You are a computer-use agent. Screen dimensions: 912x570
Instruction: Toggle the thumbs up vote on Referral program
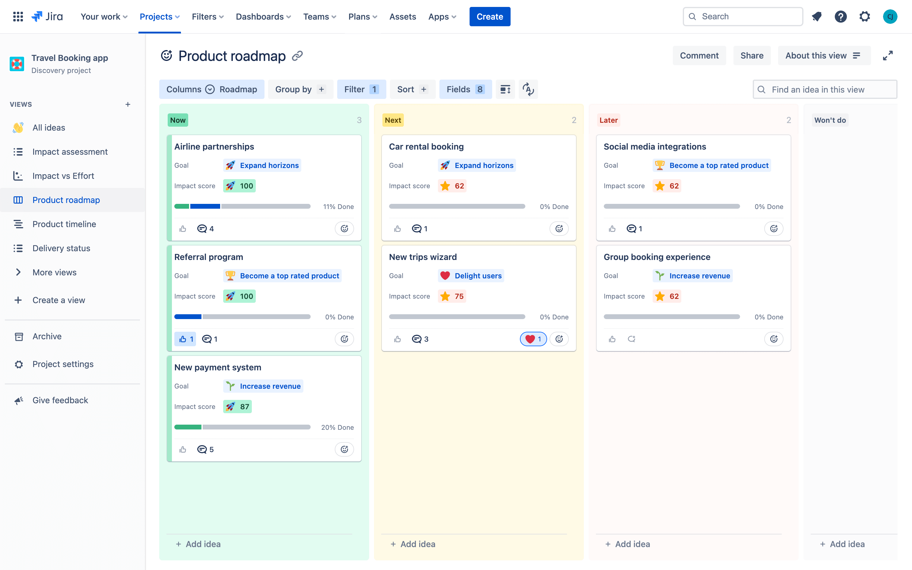(185, 339)
